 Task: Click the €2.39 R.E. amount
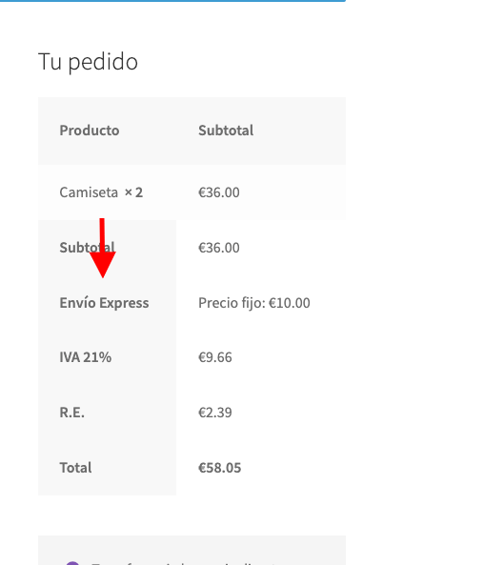point(215,413)
